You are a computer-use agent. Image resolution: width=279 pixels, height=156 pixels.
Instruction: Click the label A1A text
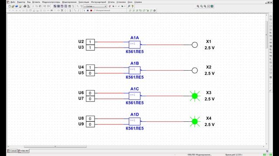point(135,38)
